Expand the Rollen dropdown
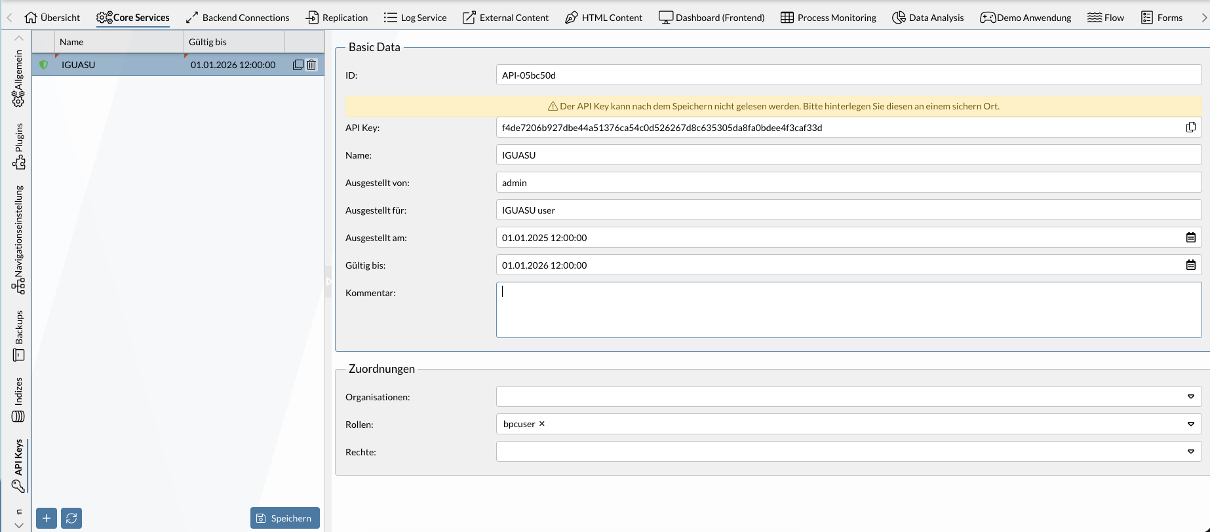This screenshot has width=1210, height=532. [x=1191, y=424]
